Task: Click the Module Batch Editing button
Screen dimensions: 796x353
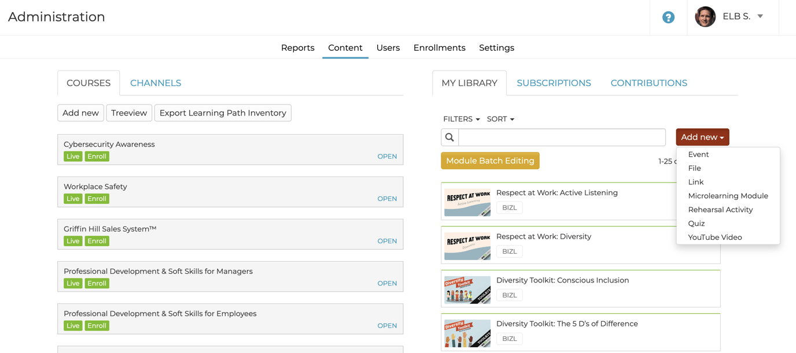Action: pos(490,161)
